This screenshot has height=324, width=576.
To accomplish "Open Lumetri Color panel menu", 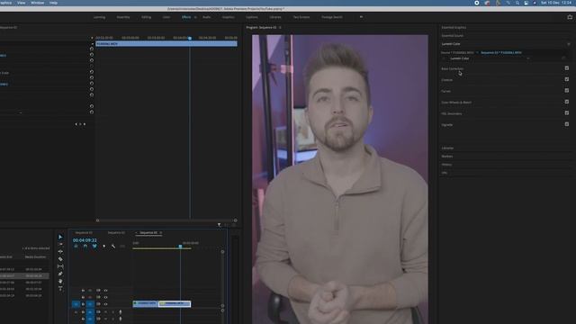I will [569, 44].
